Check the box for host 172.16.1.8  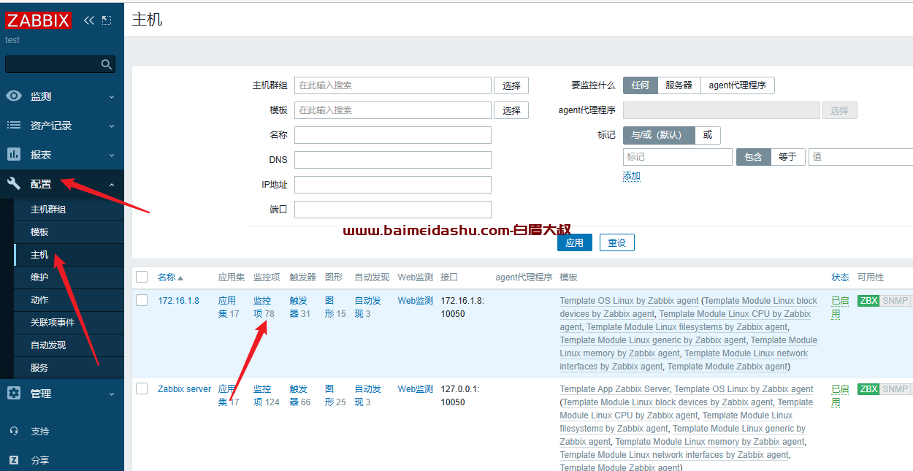click(x=142, y=300)
